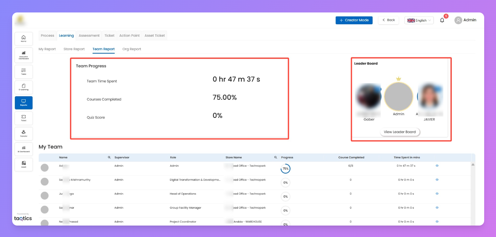496x237 pixels.
Task: Open the Executive Dashboard sidebar icon
Action: coord(24,55)
